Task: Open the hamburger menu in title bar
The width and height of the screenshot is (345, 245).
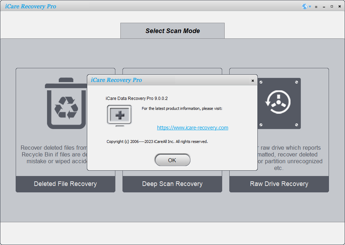Action: (x=316, y=7)
